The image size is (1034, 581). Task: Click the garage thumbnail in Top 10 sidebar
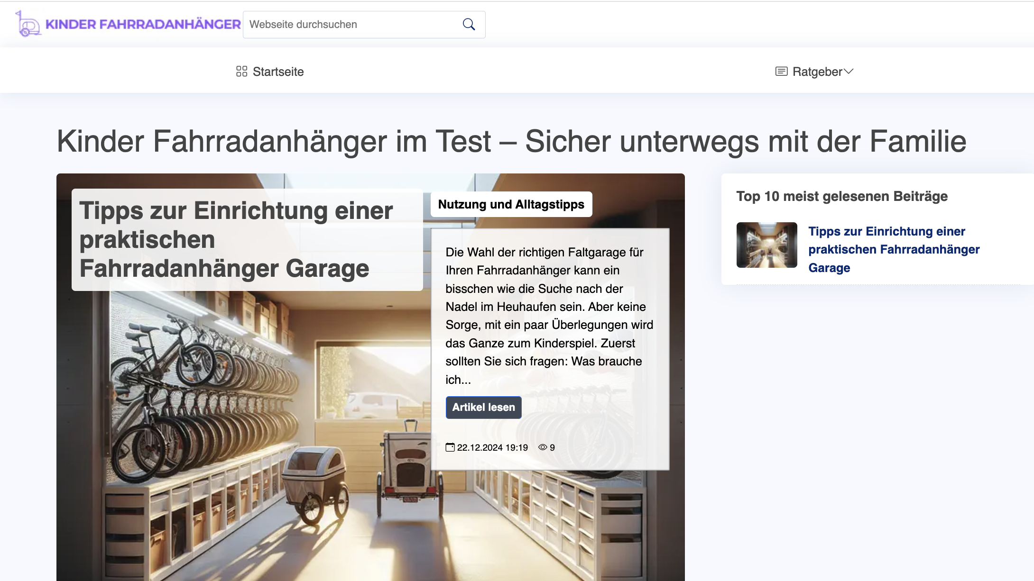click(766, 245)
